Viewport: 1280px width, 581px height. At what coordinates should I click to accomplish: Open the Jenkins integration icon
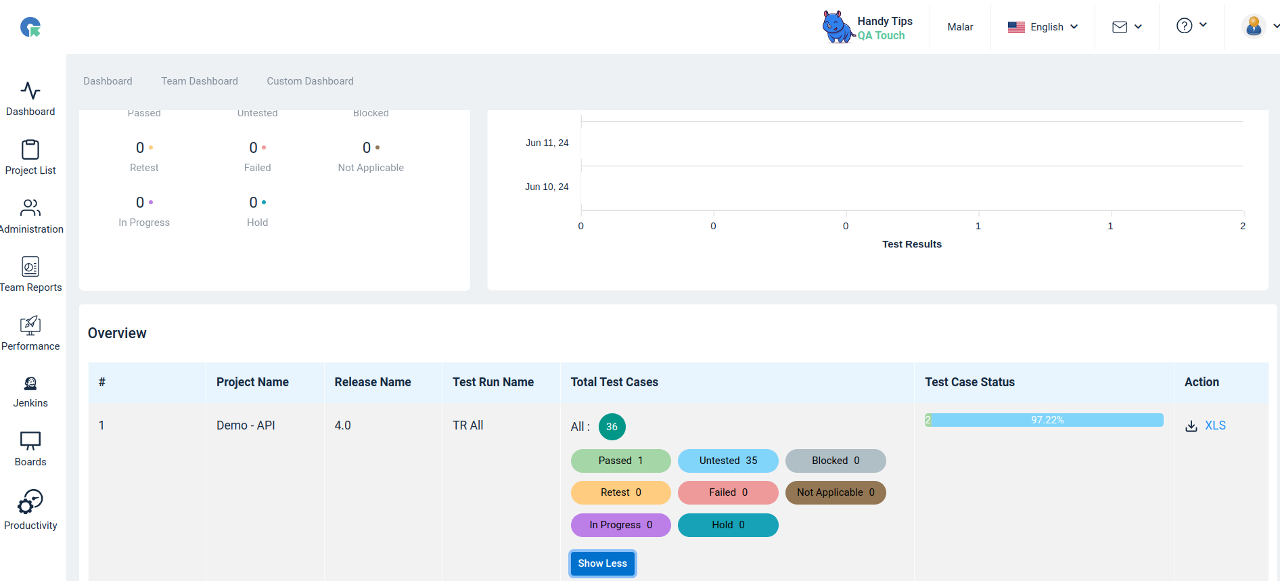(30, 384)
